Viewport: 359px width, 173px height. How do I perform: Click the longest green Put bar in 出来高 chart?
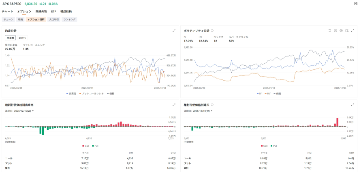pyautogui.click(x=43, y=131)
